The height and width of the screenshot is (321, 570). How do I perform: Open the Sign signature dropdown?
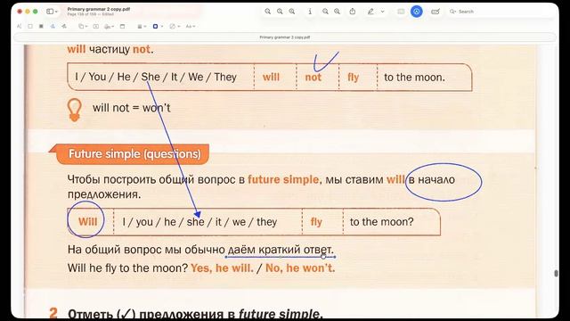click(x=109, y=26)
